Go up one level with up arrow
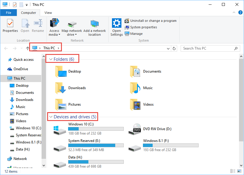This screenshot has width=244, height=175. click(27, 48)
